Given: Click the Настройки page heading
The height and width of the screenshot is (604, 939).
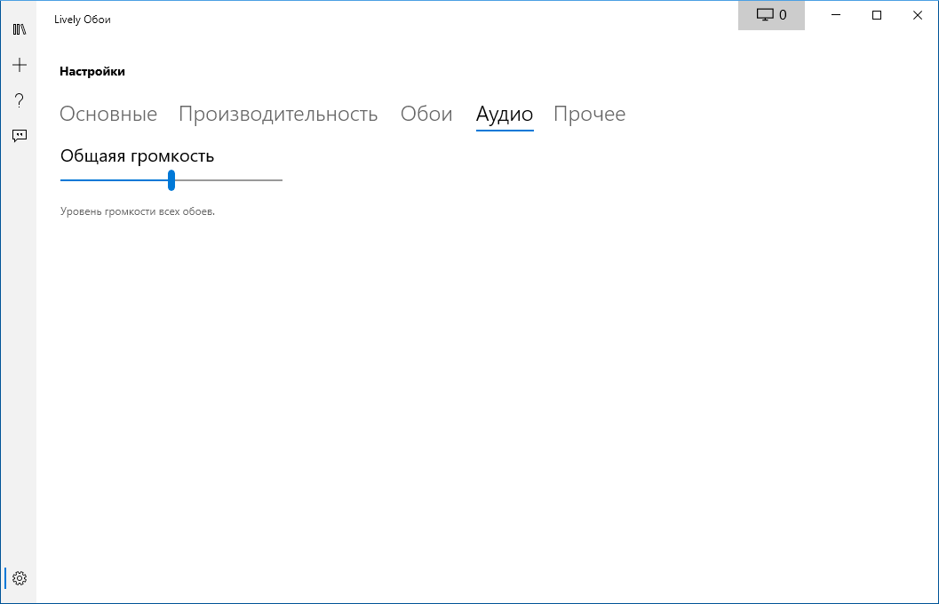Looking at the screenshot, I should coord(92,71).
